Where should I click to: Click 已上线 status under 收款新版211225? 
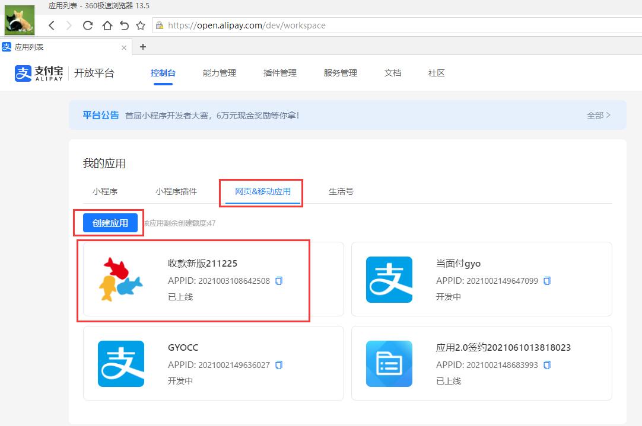[180, 297]
